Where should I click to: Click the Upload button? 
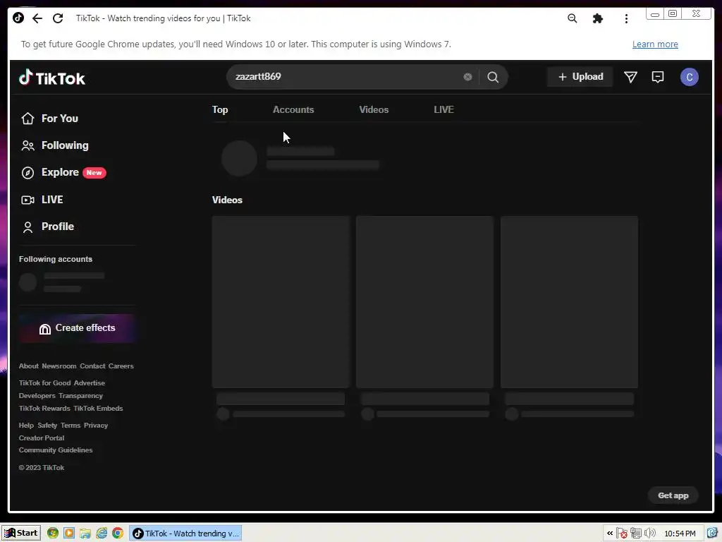tap(580, 77)
